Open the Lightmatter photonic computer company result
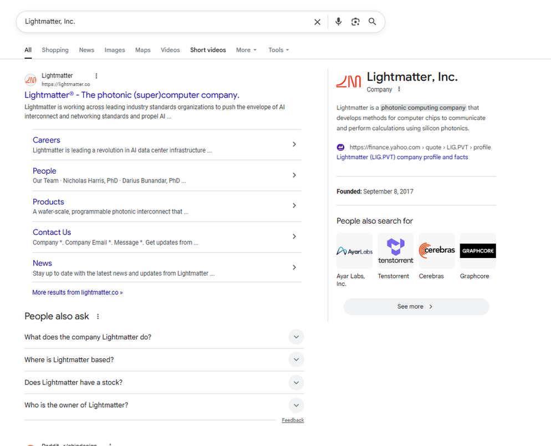This screenshot has height=446, width=551. click(132, 95)
